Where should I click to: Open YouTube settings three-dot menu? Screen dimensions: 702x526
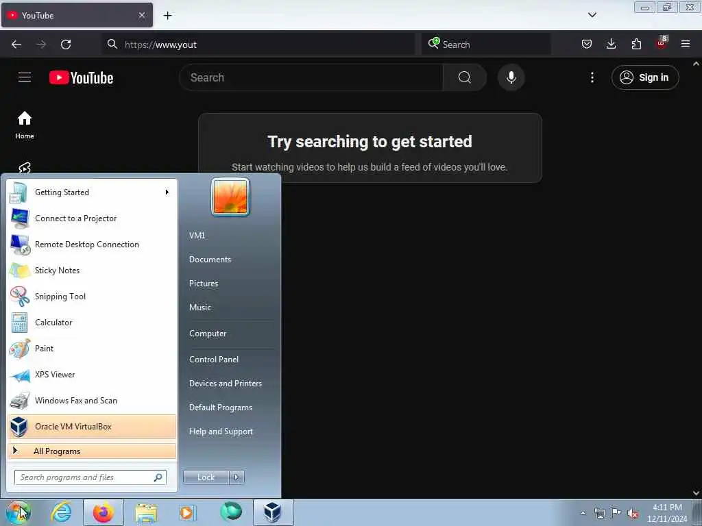point(592,77)
